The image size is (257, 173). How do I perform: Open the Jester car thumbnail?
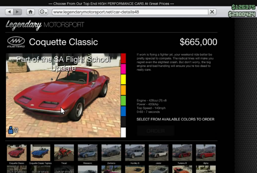pos(159,152)
